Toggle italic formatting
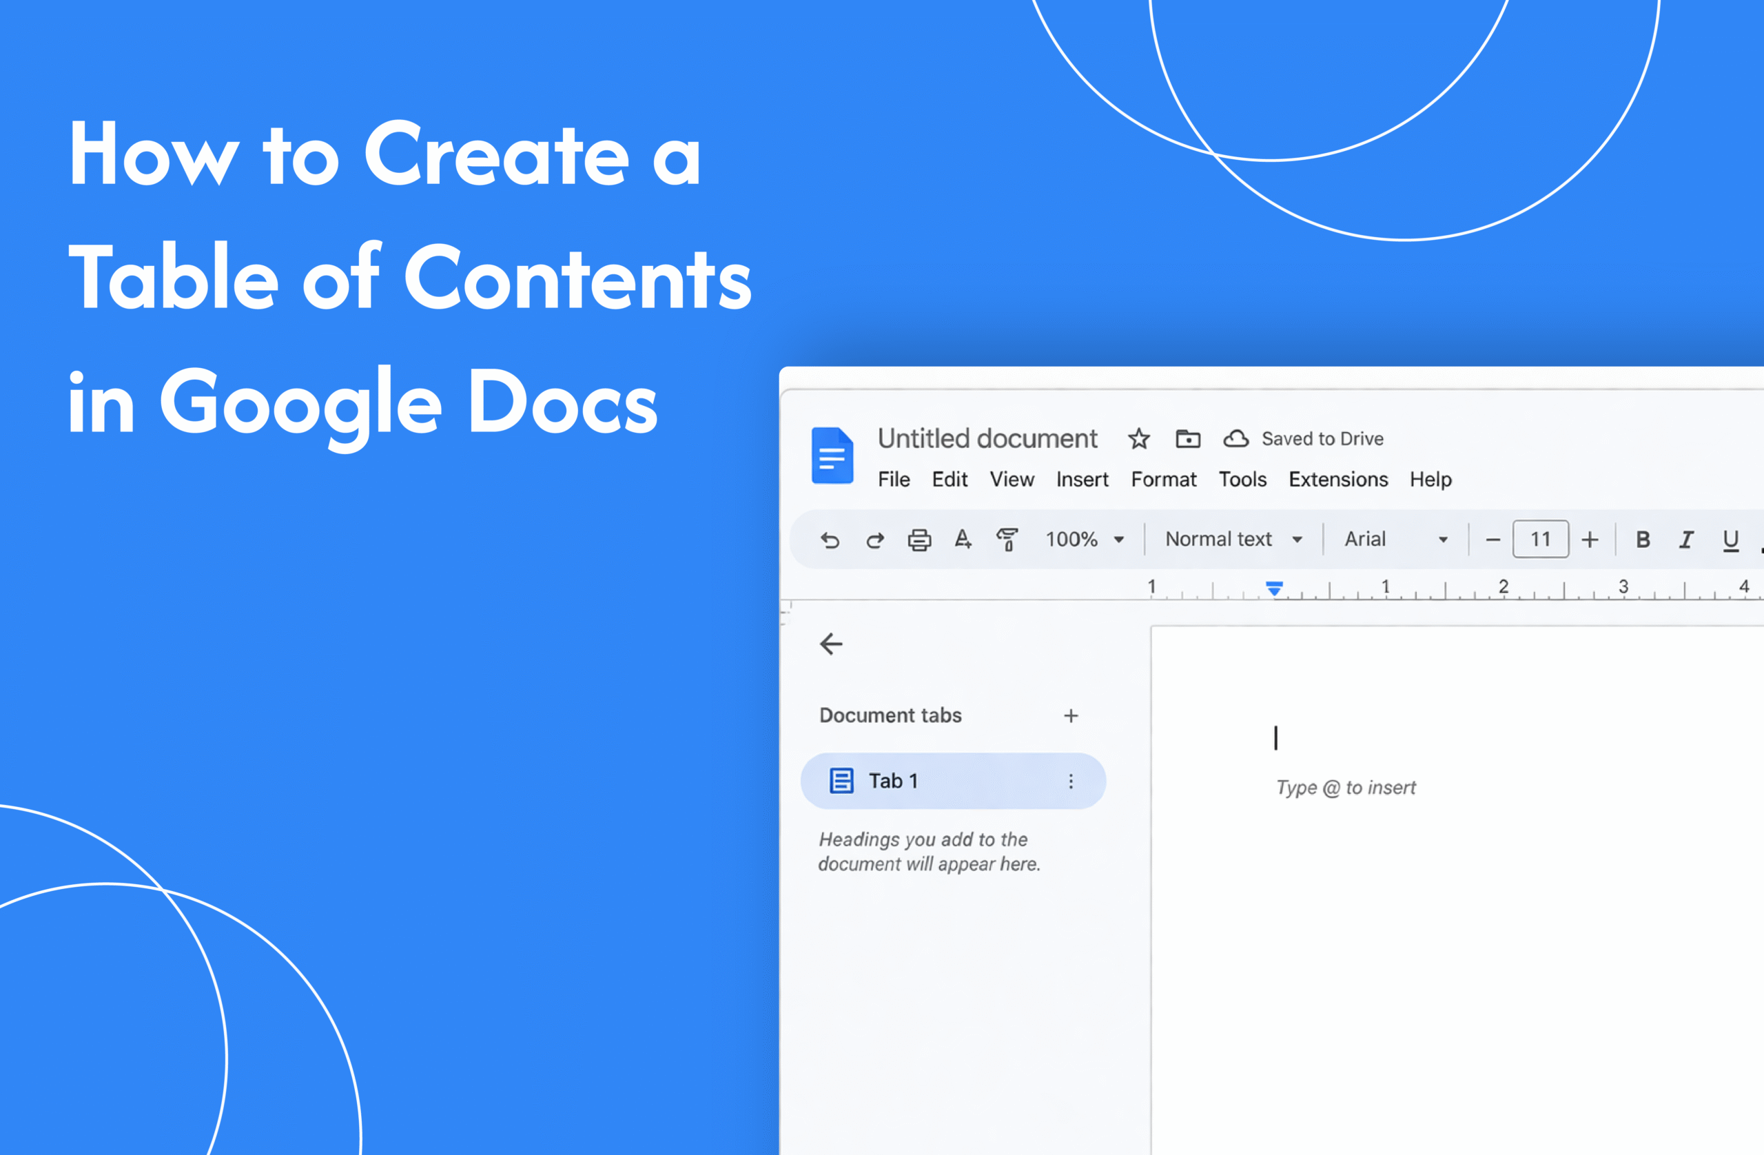 click(1686, 540)
